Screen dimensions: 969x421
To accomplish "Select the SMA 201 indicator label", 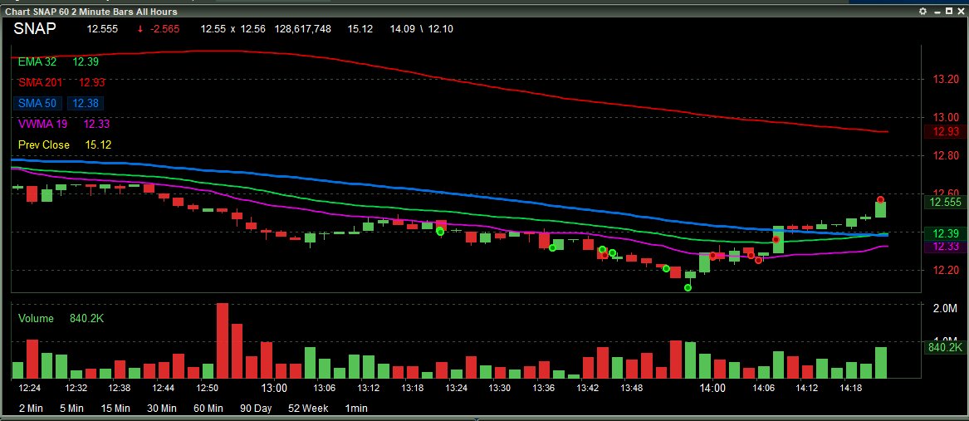I will [40, 82].
